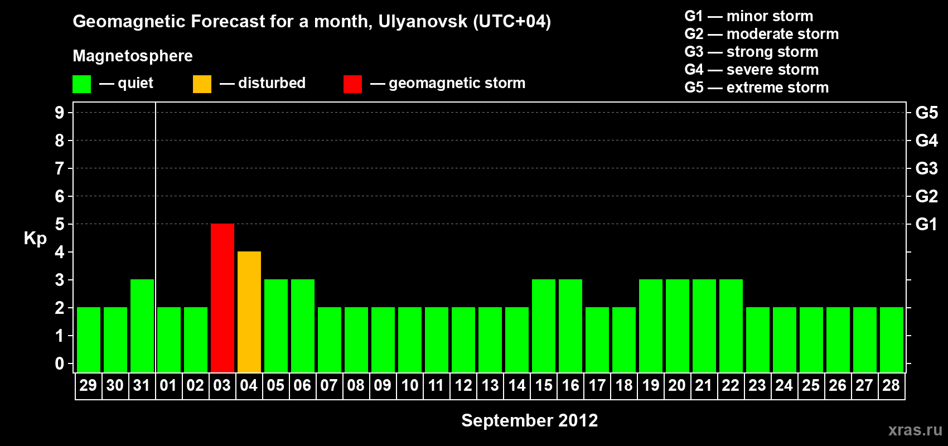Click 'G2 — moderate storm' legend text
This screenshot has height=446, width=948.
point(762,34)
